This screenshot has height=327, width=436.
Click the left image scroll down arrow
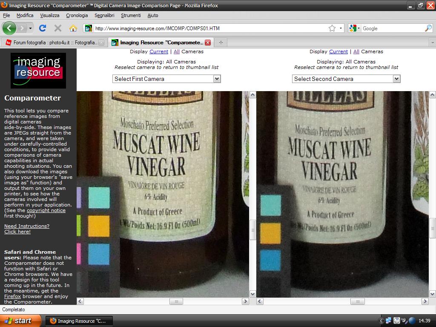coord(253,294)
